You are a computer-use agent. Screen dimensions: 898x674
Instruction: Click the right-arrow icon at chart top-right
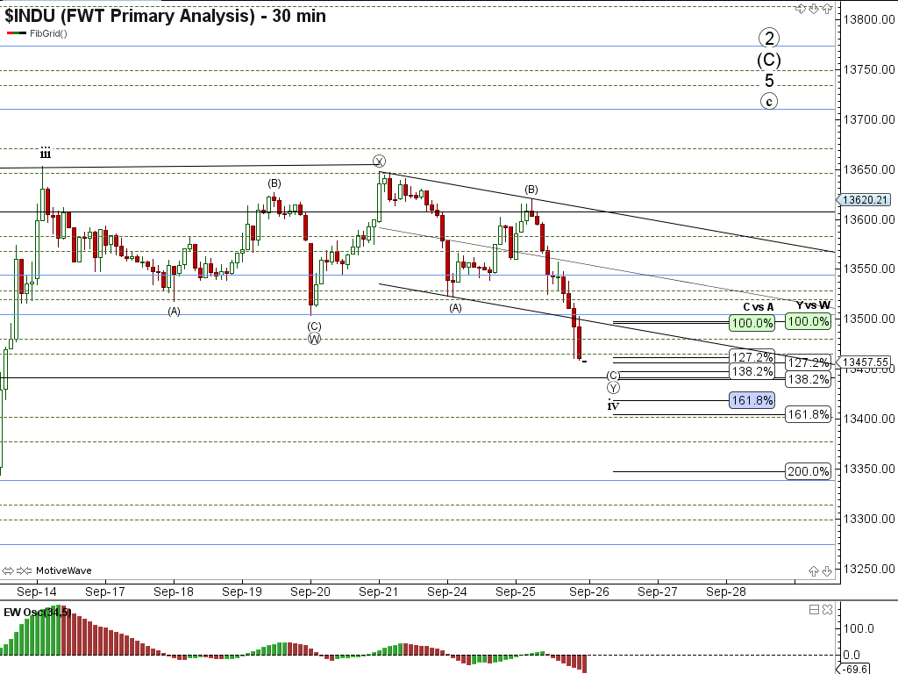[800, 9]
